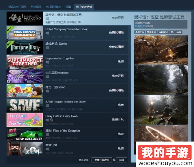
Task: Open SAVE Teaser: Before the Dawn title
Action: click(x=66, y=102)
